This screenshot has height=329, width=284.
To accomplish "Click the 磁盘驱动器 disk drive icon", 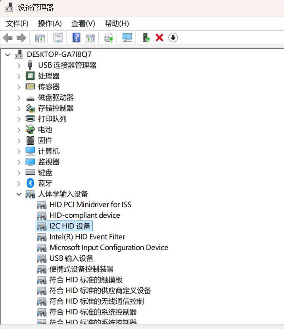I will click(30, 98).
